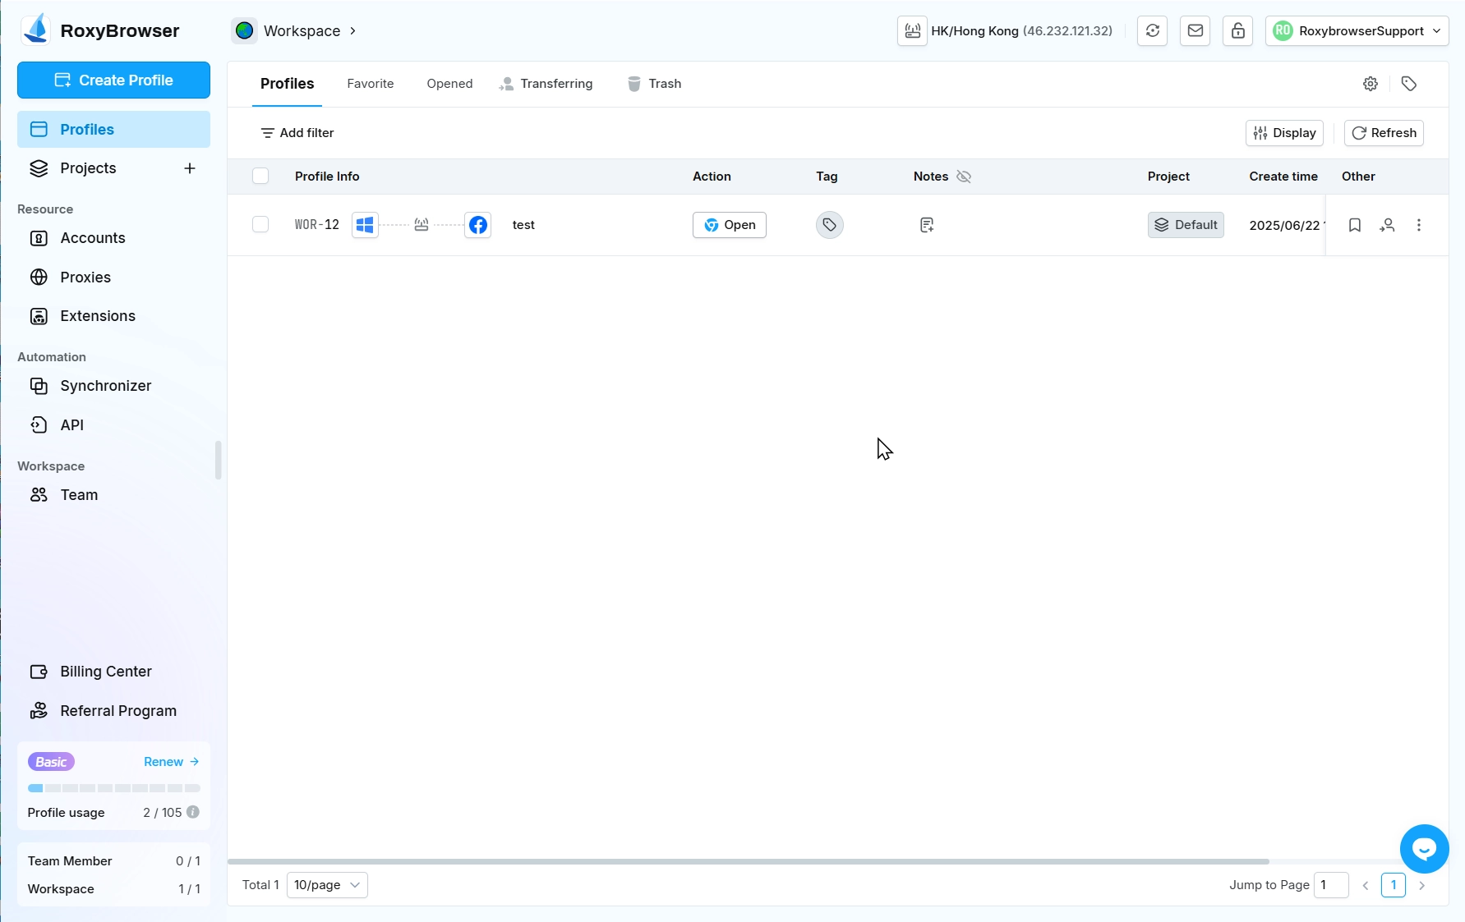Screen dimensions: 1465x922
Task: Switch to the Trash tab
Action: pos(655,84)
